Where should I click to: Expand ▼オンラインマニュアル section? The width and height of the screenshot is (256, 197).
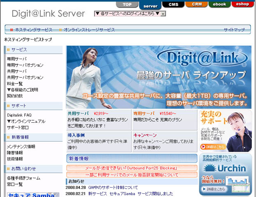pyautogui.click(x=26, y=121)
